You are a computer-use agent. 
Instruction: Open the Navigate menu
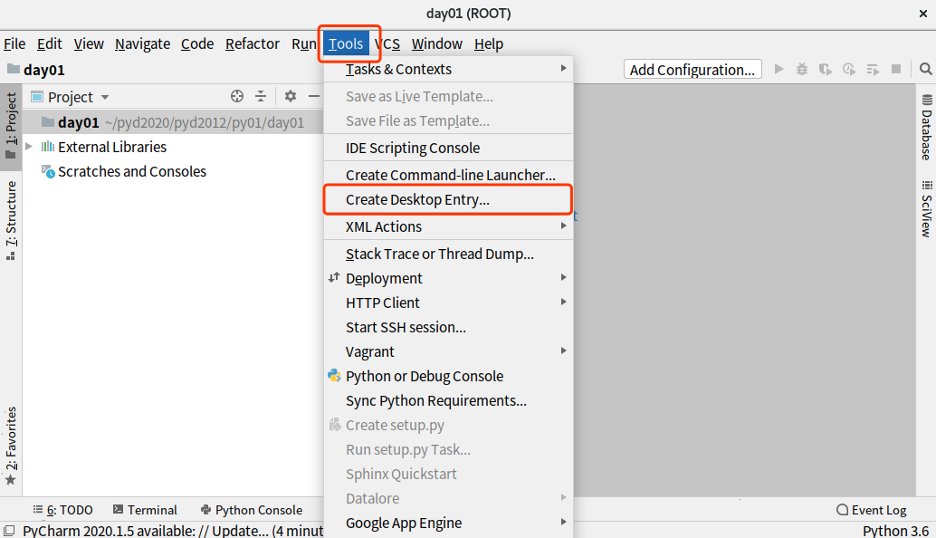[x=143, y=43]
